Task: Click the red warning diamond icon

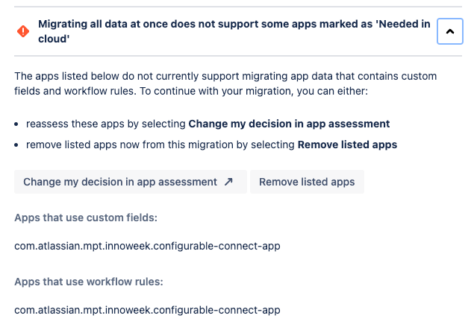Action: point(23,31)
